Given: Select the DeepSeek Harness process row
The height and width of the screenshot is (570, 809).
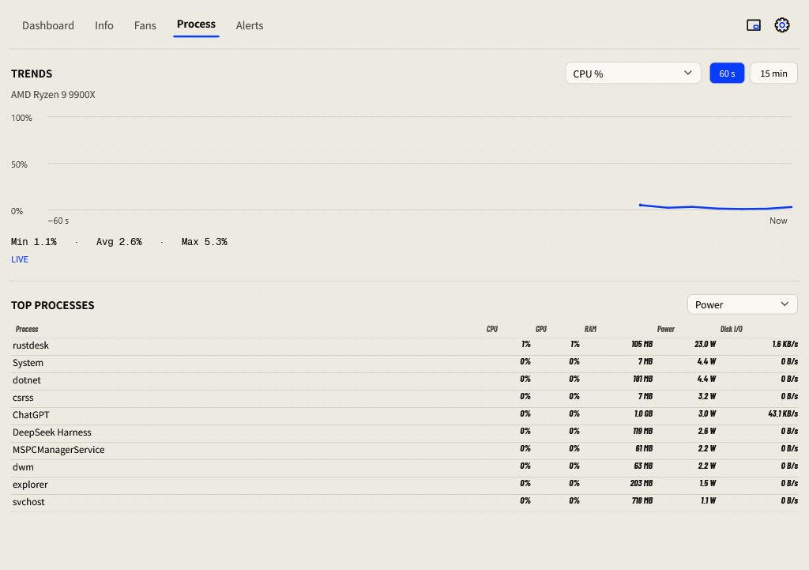Looking at the screenshot, I should point(404,432).
